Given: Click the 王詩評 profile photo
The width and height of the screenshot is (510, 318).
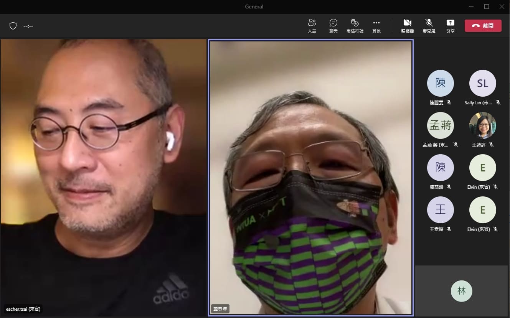Looking at the screenshot, I should (482, 125).
